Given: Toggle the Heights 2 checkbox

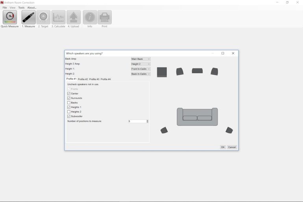Looking at the screenshot, I should 69,112.
